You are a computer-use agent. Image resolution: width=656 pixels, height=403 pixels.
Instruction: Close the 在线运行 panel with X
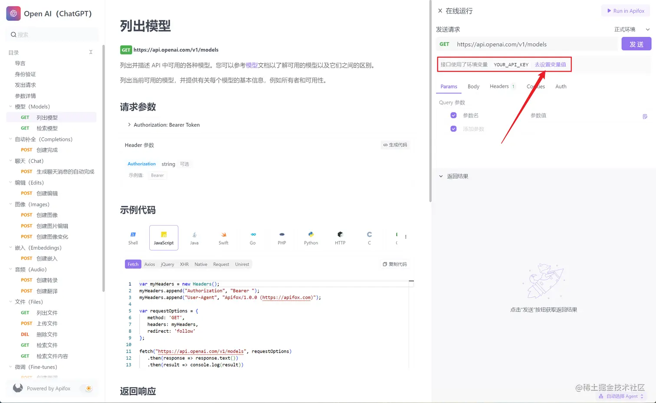coord(440,11)
